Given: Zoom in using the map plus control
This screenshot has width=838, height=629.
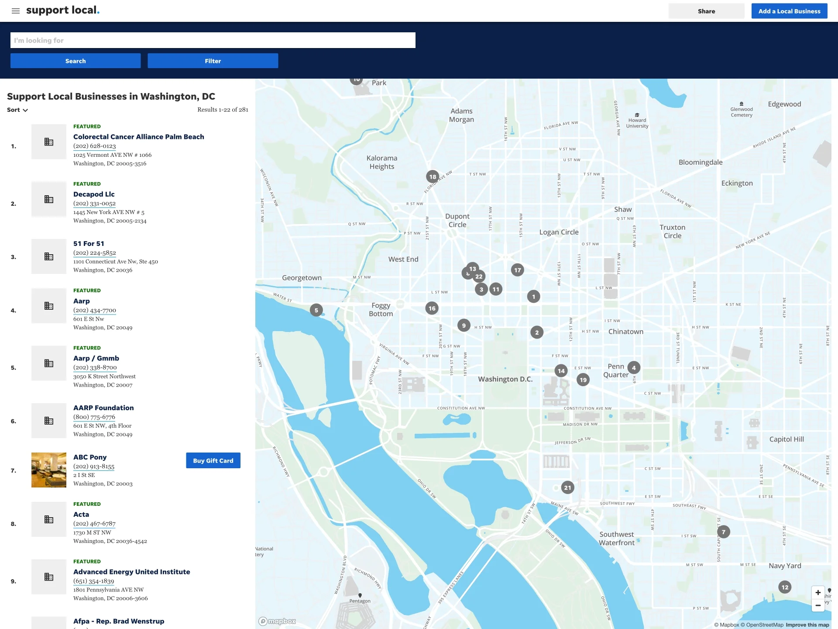Looking at the screenshot, I should 818,592.
